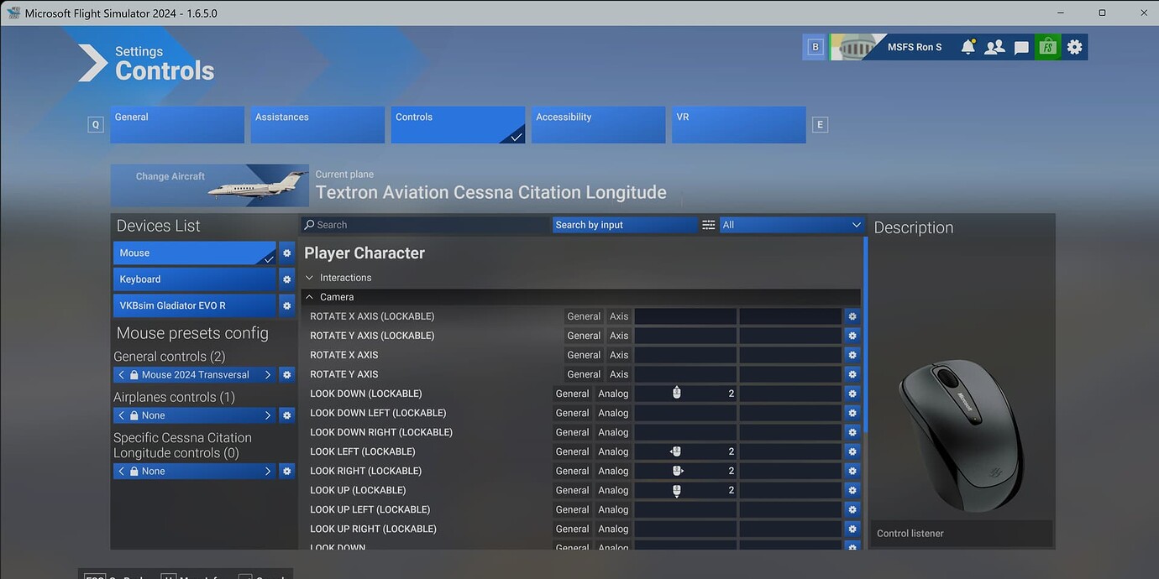Open gear for Airplanes controls preset

[286, 415]
